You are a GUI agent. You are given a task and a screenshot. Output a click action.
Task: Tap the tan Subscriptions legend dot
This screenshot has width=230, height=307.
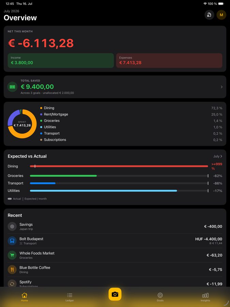click(x=41, y=140)
